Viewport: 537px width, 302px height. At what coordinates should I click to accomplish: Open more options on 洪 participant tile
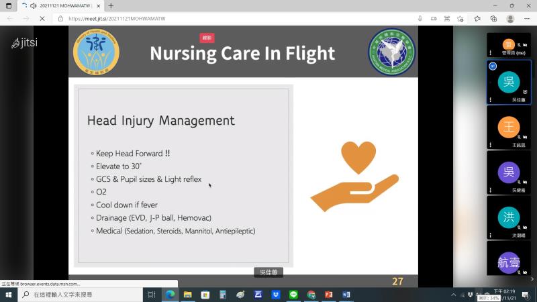[x=491, y=234]
